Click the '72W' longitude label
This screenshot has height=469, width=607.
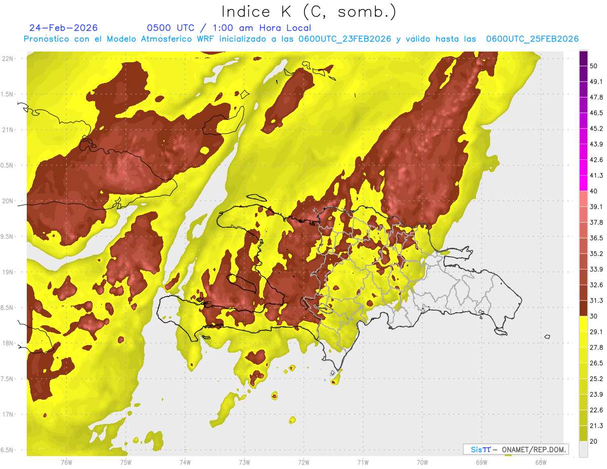click(303, 462)
